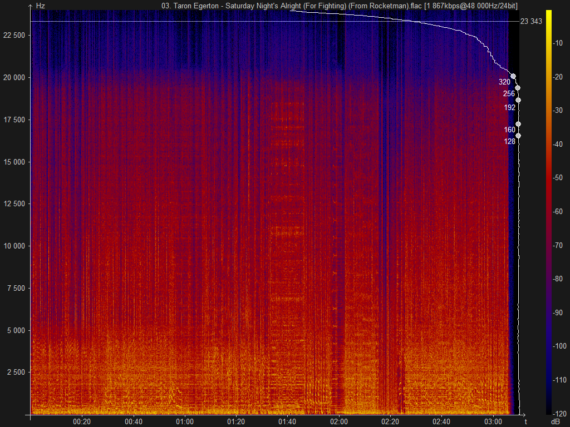The image size is (570, 427).
Task: Click the 128 kbps bitrate marker dot
Action: coord(518,136)
